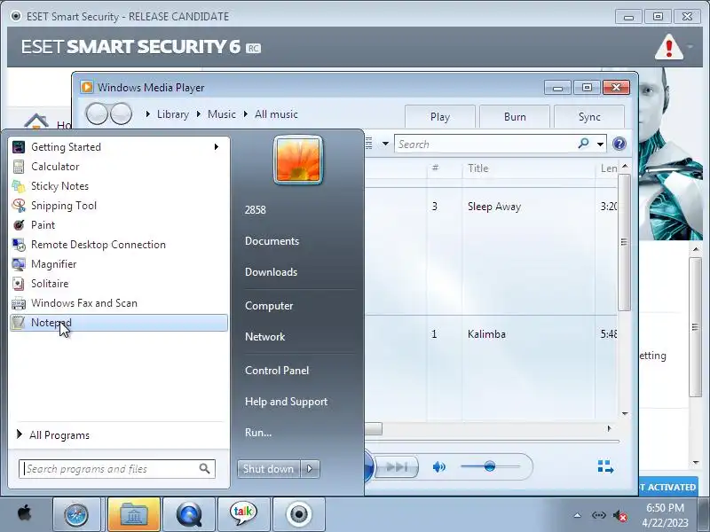Open the Shut down options arrow

pyautogui.click(x=310, y=469)
